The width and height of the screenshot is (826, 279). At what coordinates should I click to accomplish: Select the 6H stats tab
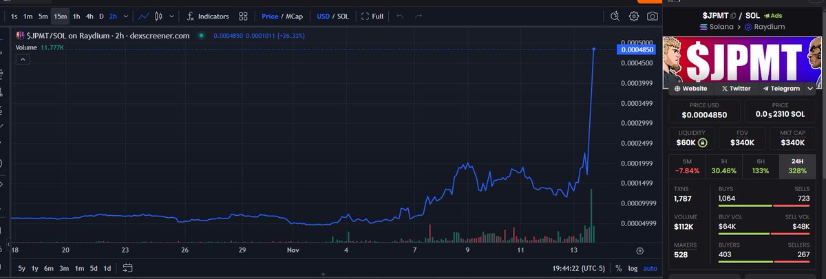761,165
